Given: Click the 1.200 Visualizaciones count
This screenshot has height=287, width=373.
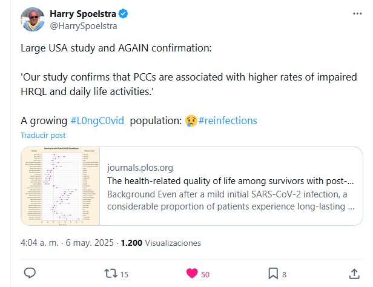Looking at the screenshot, I should (x=161, y=242).
